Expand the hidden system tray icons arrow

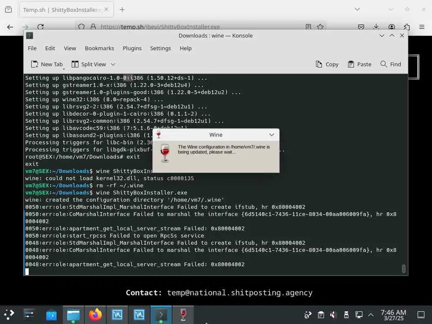(x=371, y=315)
